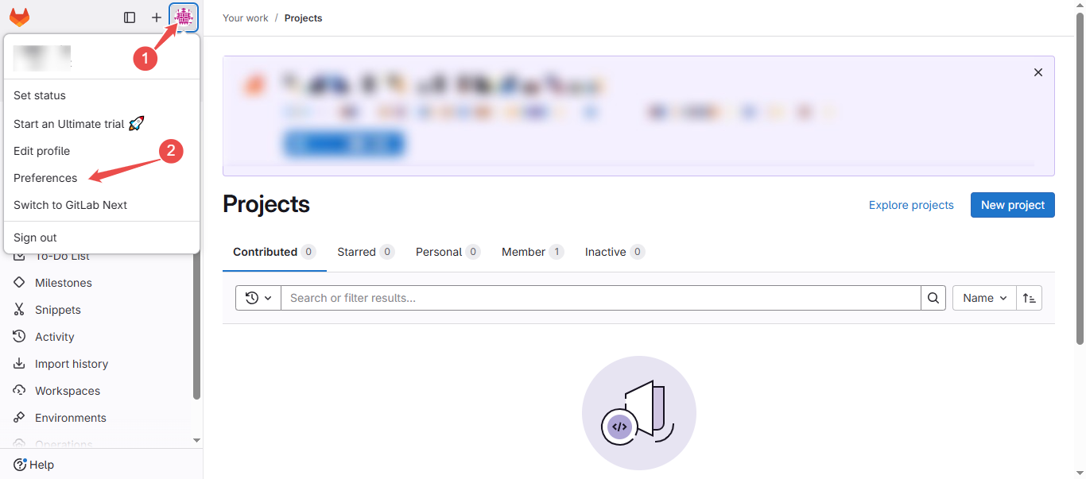
Task: Open Import history from sidebar
Action: coord(17,363)
